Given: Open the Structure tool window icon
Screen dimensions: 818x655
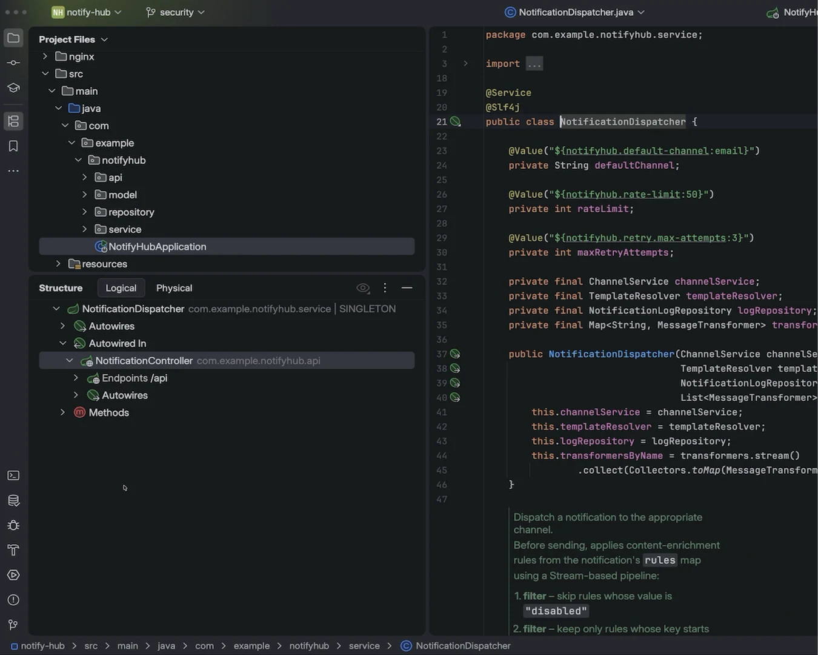Looking at the screenshot, I should point(13,121).
